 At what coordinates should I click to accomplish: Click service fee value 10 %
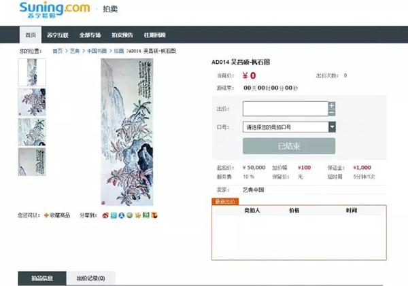[x=248, y=177]
